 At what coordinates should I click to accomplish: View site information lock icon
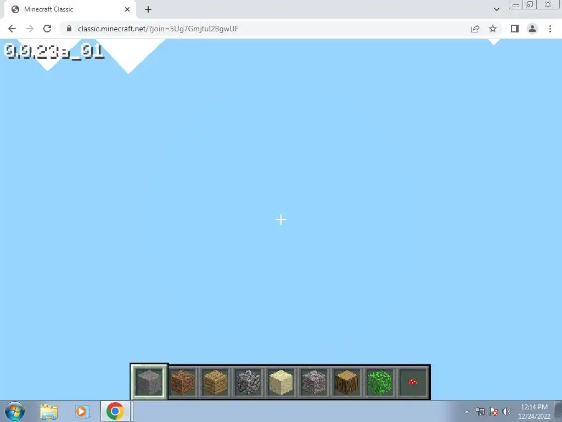click(x=69, y=29)
